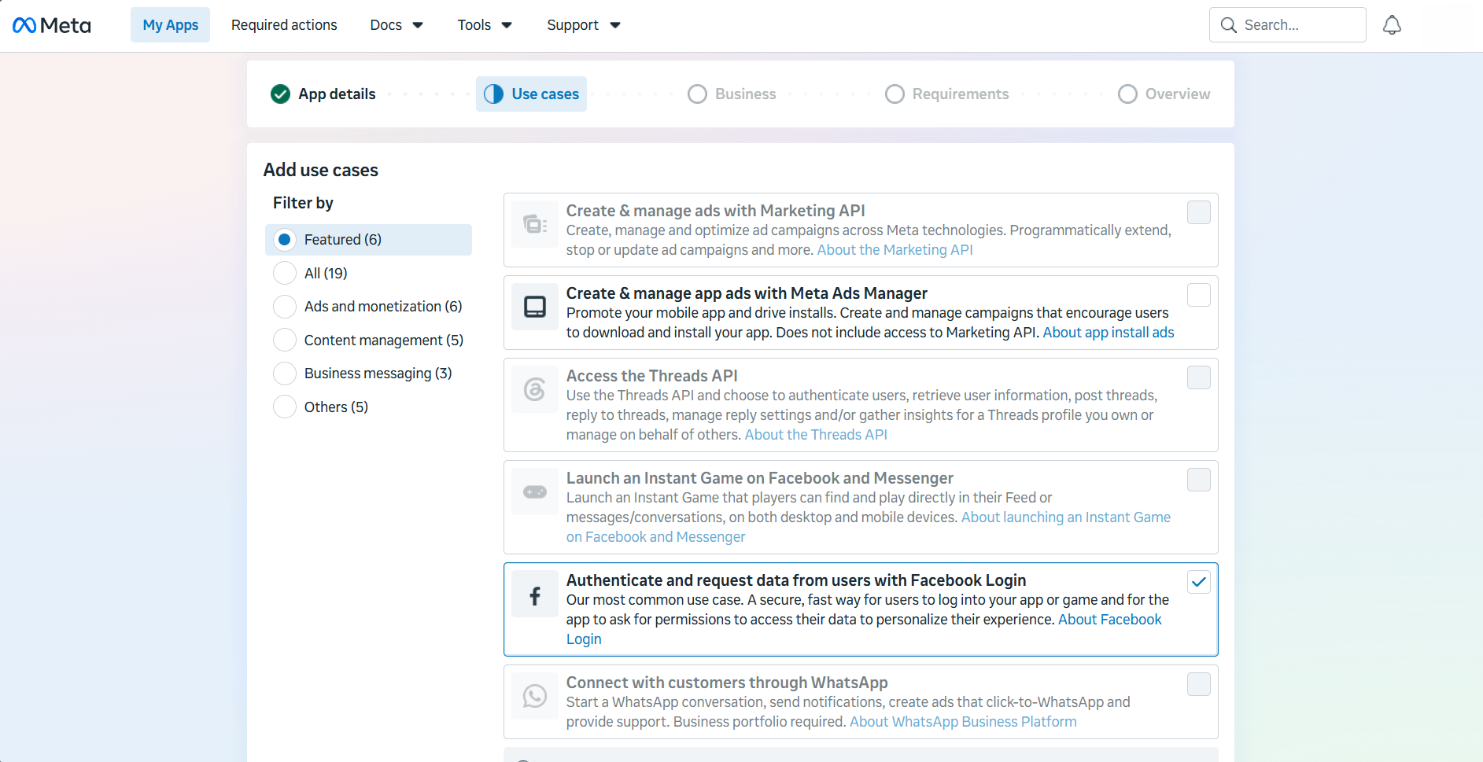The image size is (1483, 762).
Task: Click the Threads API logo icon
Action: pyautogui.click(x=535, y=389)
